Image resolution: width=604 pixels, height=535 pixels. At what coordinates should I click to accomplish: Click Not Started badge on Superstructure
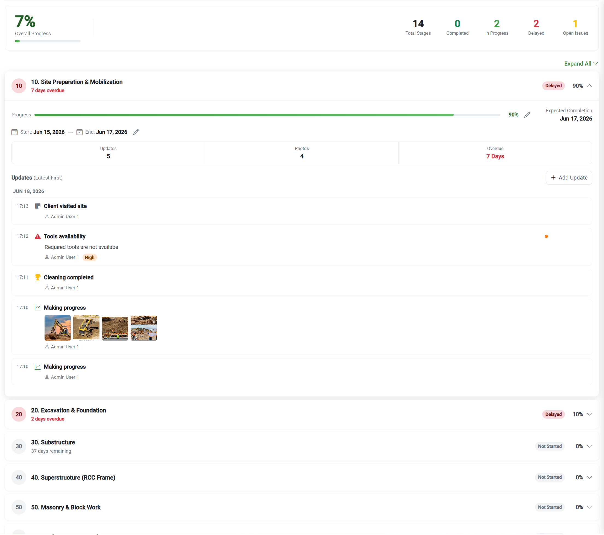click(x=550, y=477)
